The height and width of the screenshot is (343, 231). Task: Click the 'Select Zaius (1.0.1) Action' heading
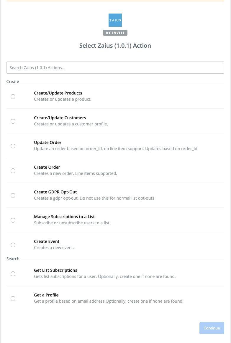pyautogui.click(x=115, y=46)
